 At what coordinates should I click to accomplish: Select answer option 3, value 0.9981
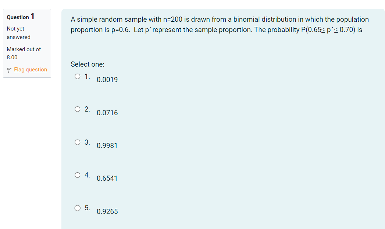coord(77,142)
